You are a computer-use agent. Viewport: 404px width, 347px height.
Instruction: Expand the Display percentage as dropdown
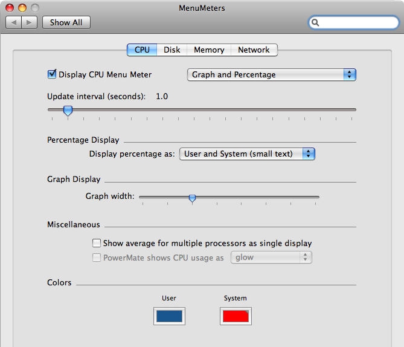247,154
